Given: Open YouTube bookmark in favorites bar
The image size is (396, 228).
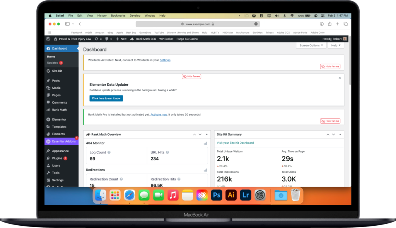Looking at the screenshot, I should [159, 32].
